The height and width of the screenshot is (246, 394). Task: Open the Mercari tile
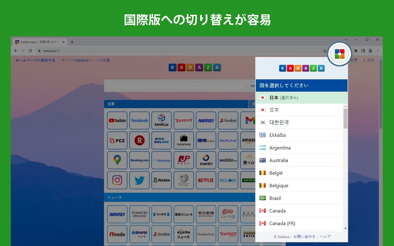point(228,141)
